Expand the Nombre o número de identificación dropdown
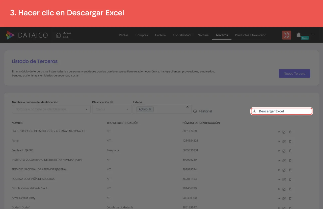The width and height of the screenshot is (323, 209). 51,109
